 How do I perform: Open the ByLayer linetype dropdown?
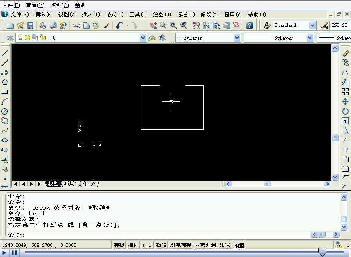[x=310, y=38]
